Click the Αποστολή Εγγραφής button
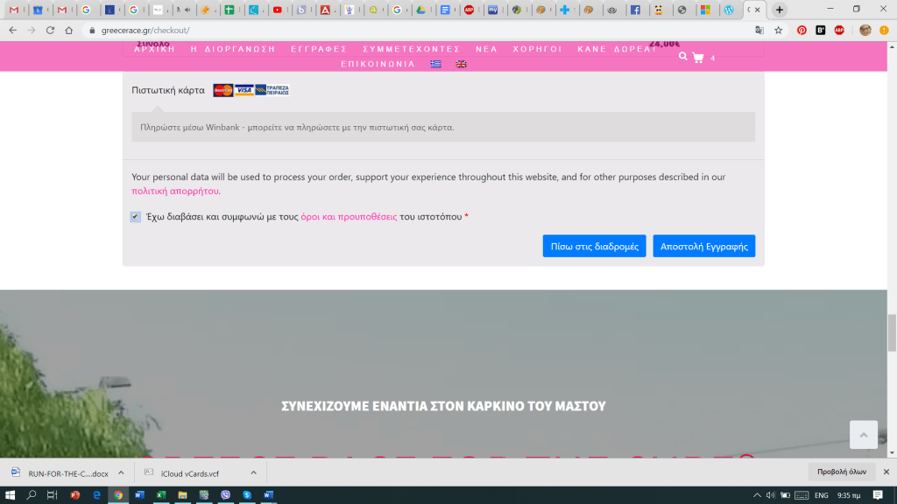The image size is (897, 504). tap(703, 246)
